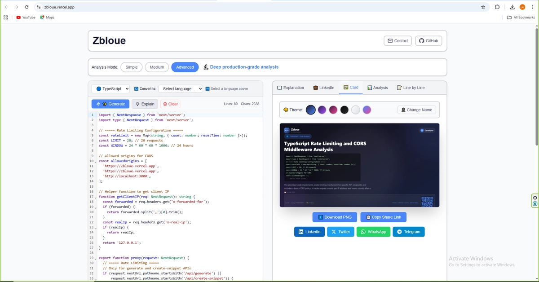The width and height of the screenshot is (539, 282).
Task: Click the Explain button
Action: (145, 104)
